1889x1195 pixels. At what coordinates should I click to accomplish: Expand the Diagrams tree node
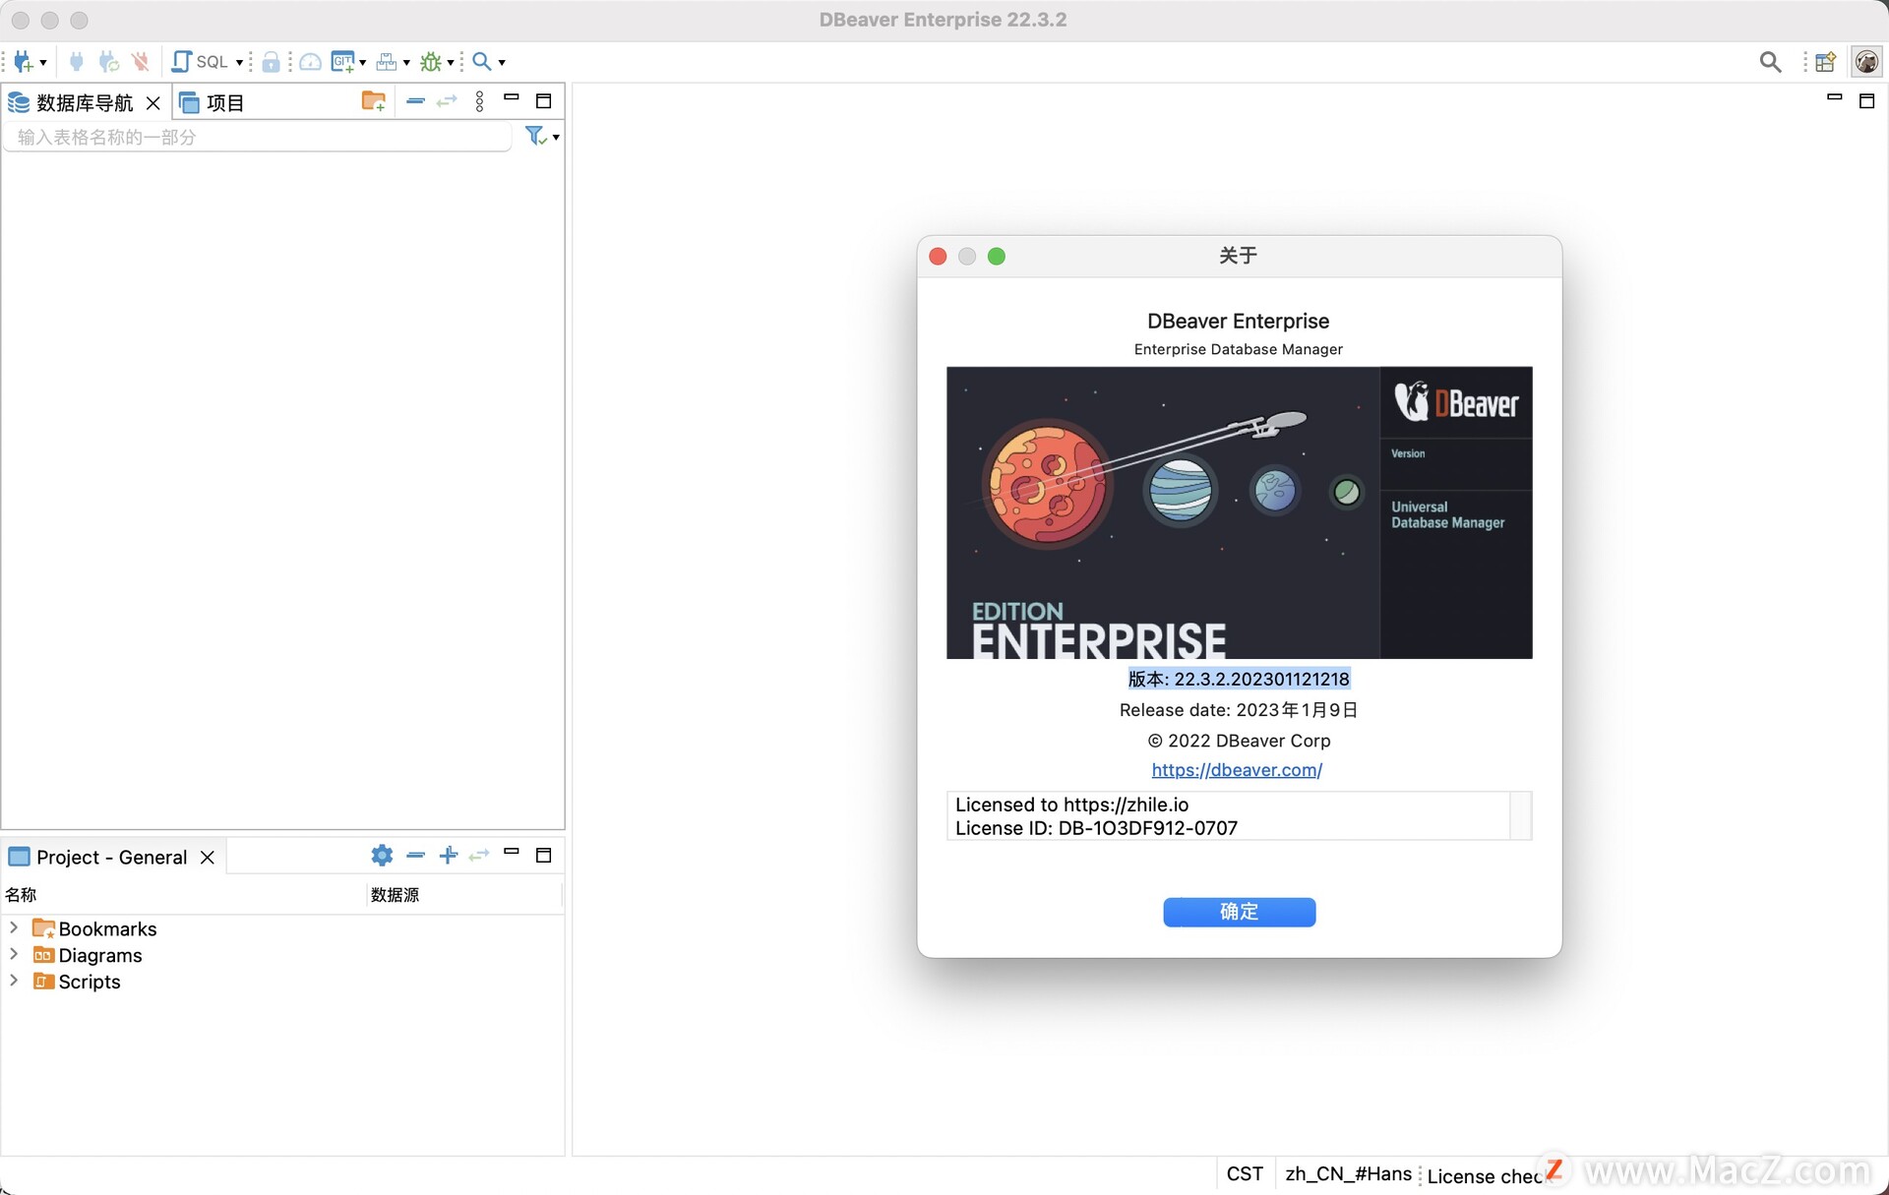(14, 954)
